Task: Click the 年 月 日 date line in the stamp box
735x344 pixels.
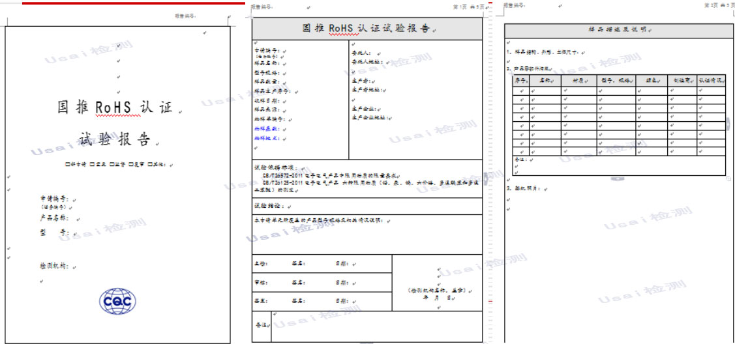Action: pos(437,297)
